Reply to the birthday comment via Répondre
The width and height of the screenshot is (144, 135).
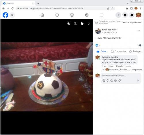point(120,66)
